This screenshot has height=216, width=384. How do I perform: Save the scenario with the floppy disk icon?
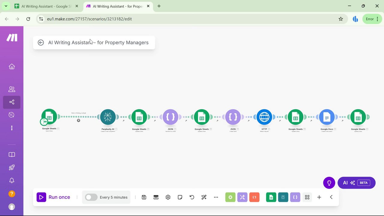(x=144, y=197)
